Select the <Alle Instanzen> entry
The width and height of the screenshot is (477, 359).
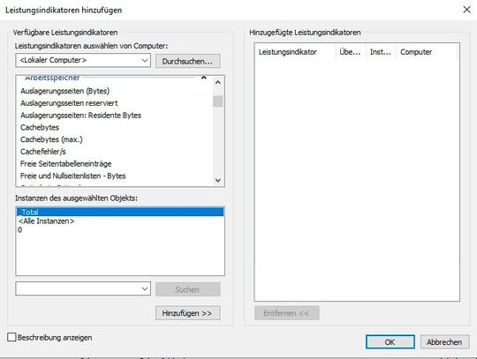pyautogui.click(x=120, y=221)
